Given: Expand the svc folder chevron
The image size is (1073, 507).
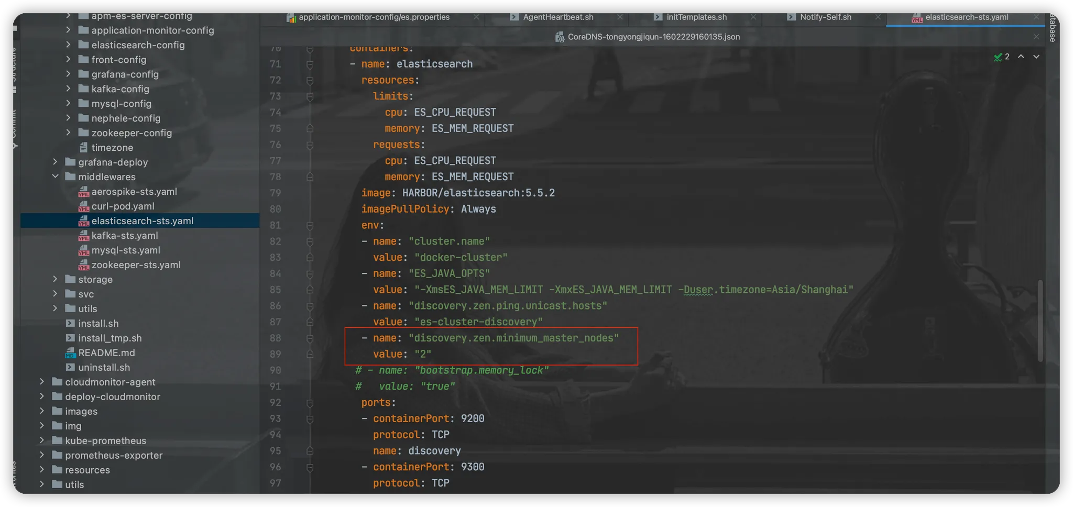Looking at the screenshot, I should tap(55, 294).
